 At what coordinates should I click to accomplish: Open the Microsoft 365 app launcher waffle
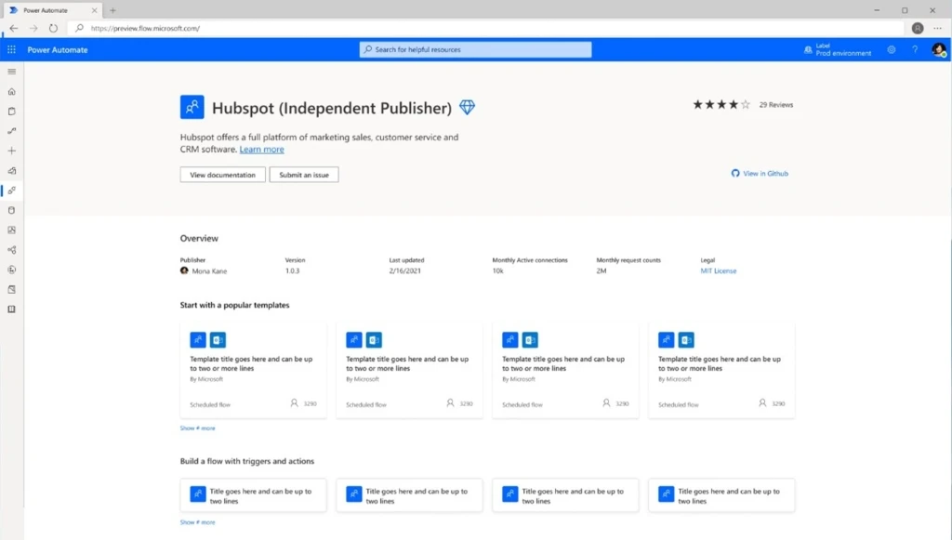[11, 49]
